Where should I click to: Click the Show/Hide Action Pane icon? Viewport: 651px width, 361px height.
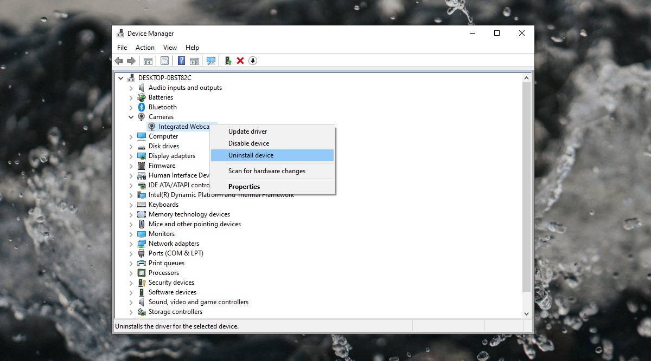(194, 61)
